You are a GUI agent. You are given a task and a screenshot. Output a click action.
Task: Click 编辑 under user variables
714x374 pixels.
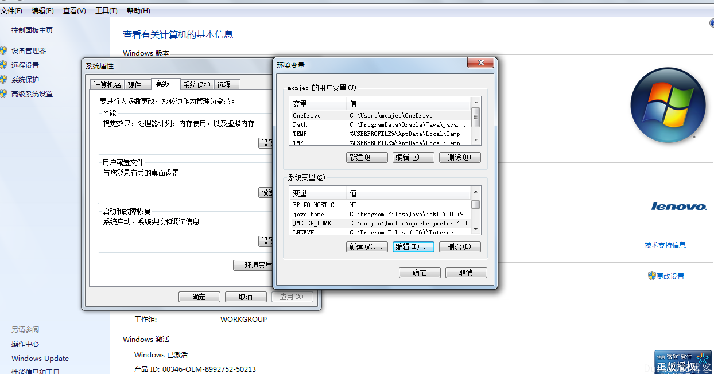click(414, 157)
